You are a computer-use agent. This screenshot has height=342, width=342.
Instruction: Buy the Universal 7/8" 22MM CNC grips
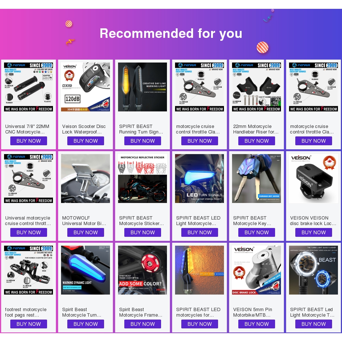pyautogui.click(x=29, y=141)
